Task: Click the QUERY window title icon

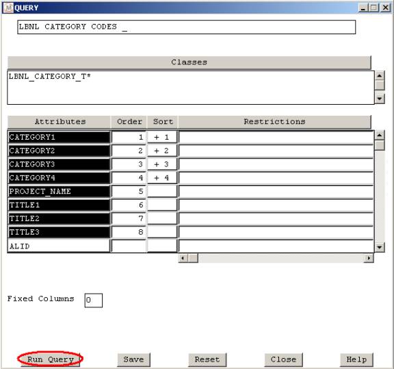Action: 9,8
